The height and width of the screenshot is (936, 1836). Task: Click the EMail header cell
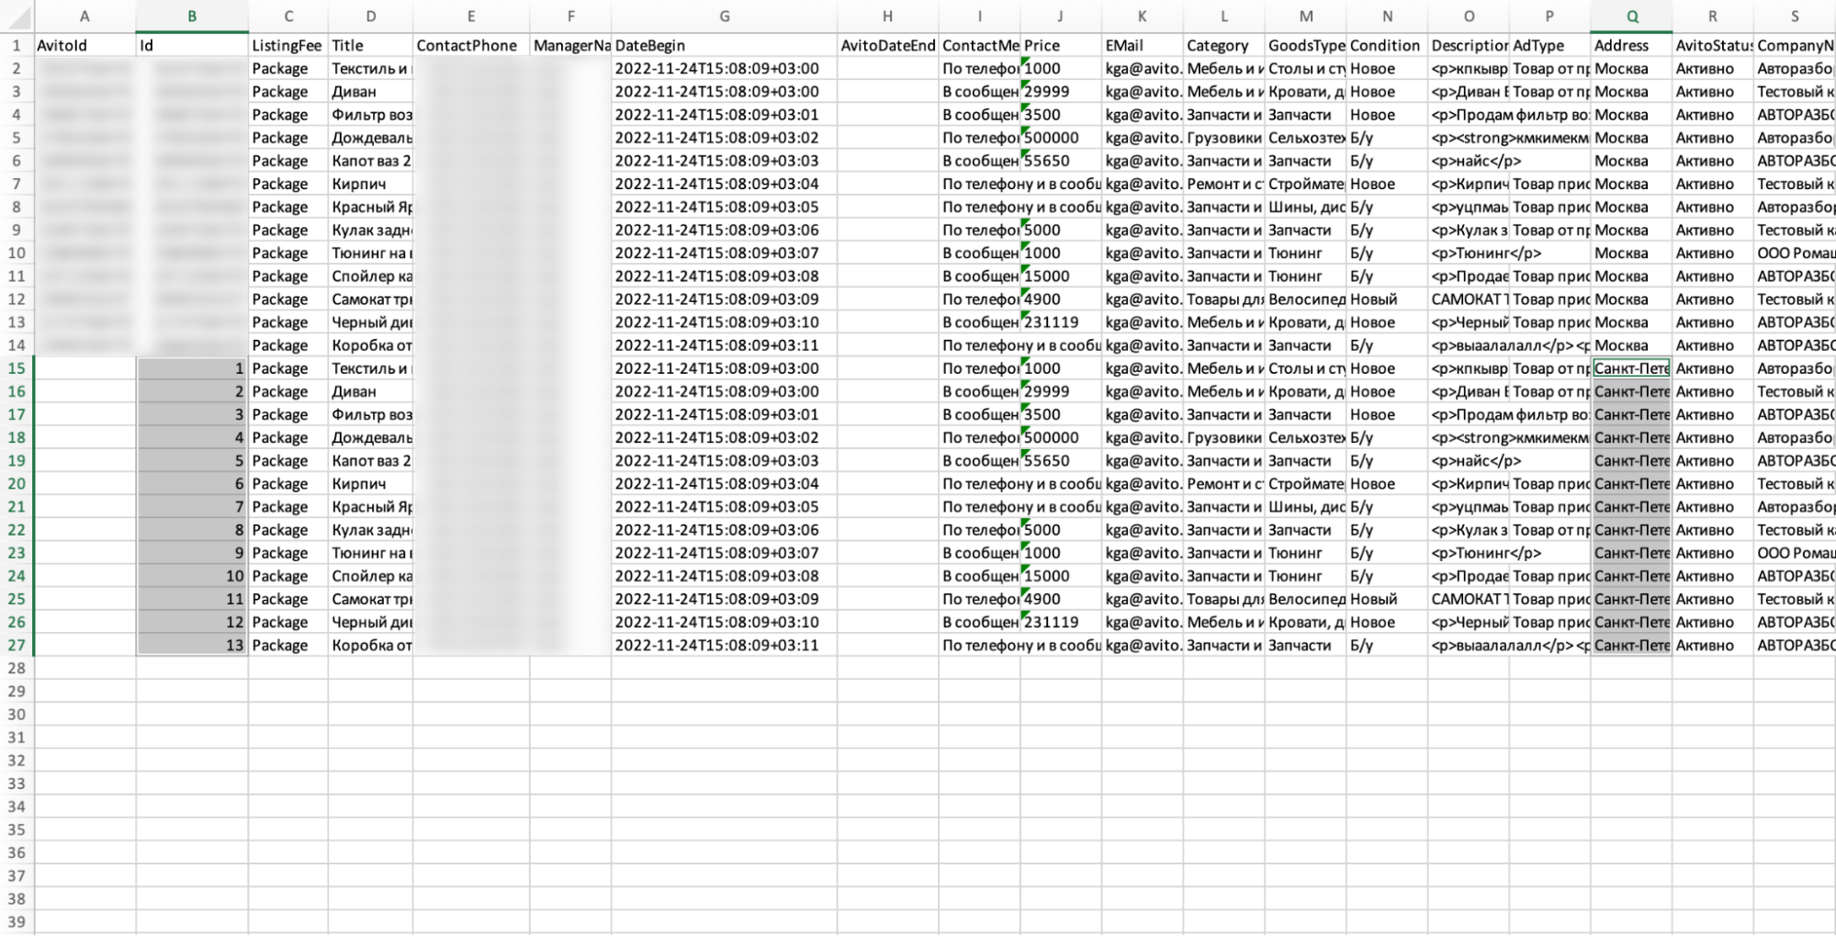click(1142, 45)
